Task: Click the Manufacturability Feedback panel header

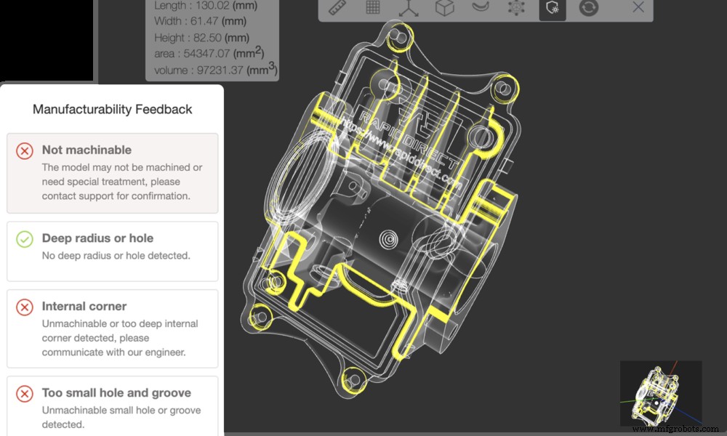Action: coord(112,109)
